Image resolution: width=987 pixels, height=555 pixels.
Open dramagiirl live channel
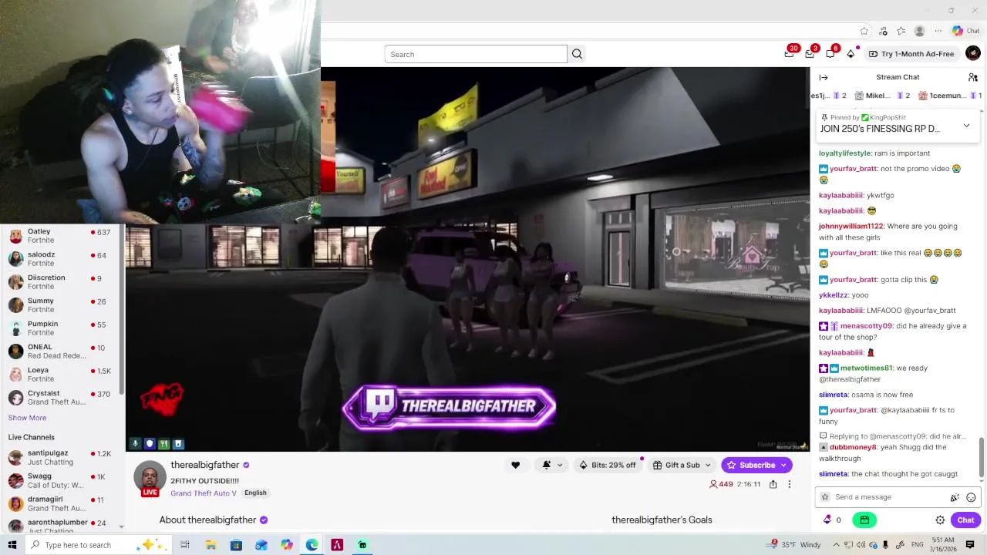62,503
